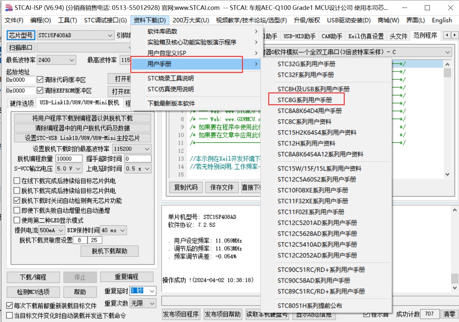
Task: Click the STCAI-ISP app icon in title bar
Action: pos(9,8)
